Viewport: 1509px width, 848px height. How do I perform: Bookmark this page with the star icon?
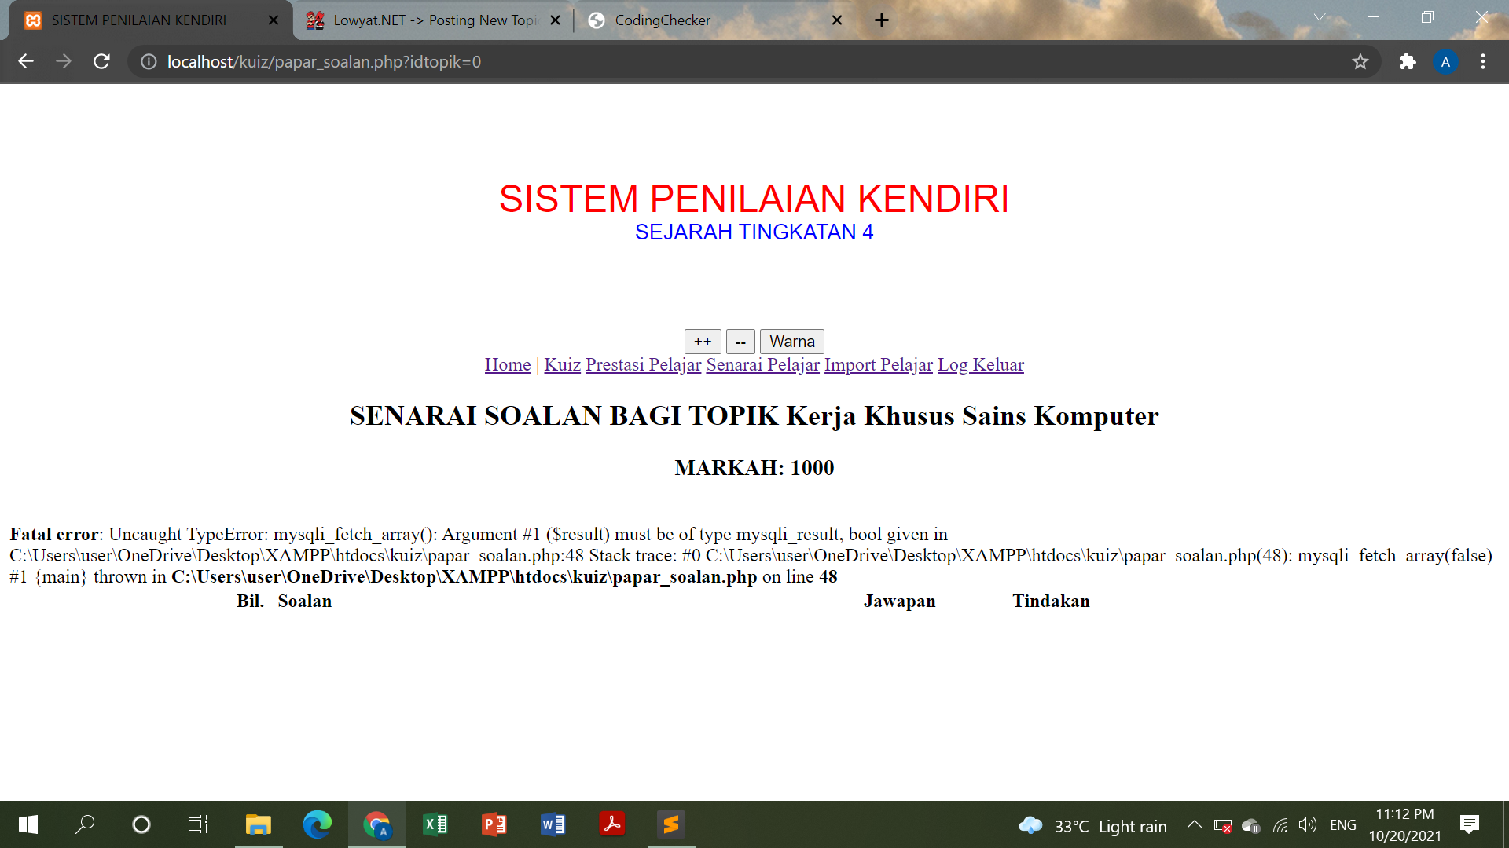coord(1360,61)
